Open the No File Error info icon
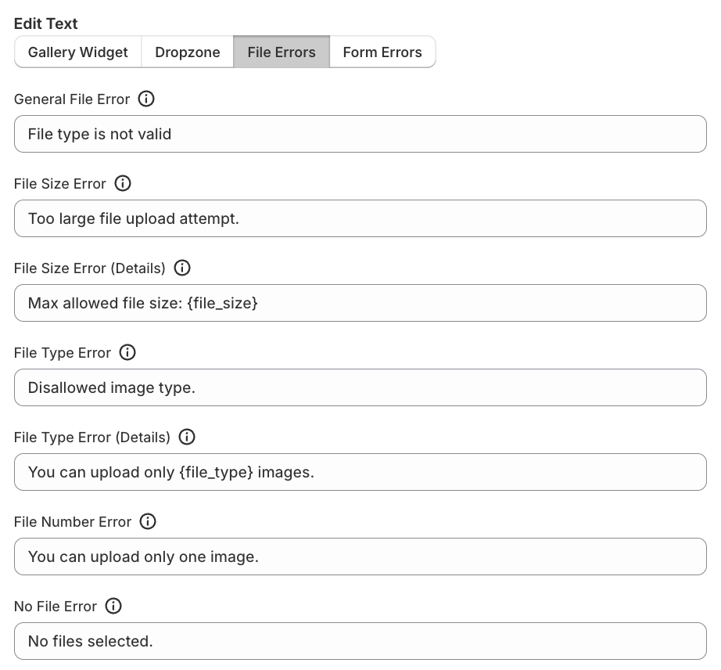The width and height of the screenshot is (721, 670). pos(113,607)
